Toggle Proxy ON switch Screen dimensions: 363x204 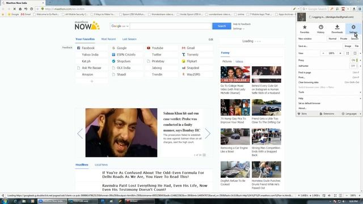point(354,60)
